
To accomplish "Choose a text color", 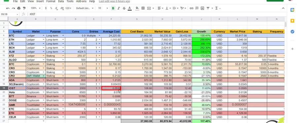I will click(x=130, y=8).
